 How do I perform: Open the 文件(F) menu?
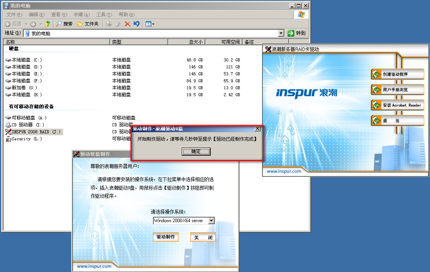coord(14,15)
